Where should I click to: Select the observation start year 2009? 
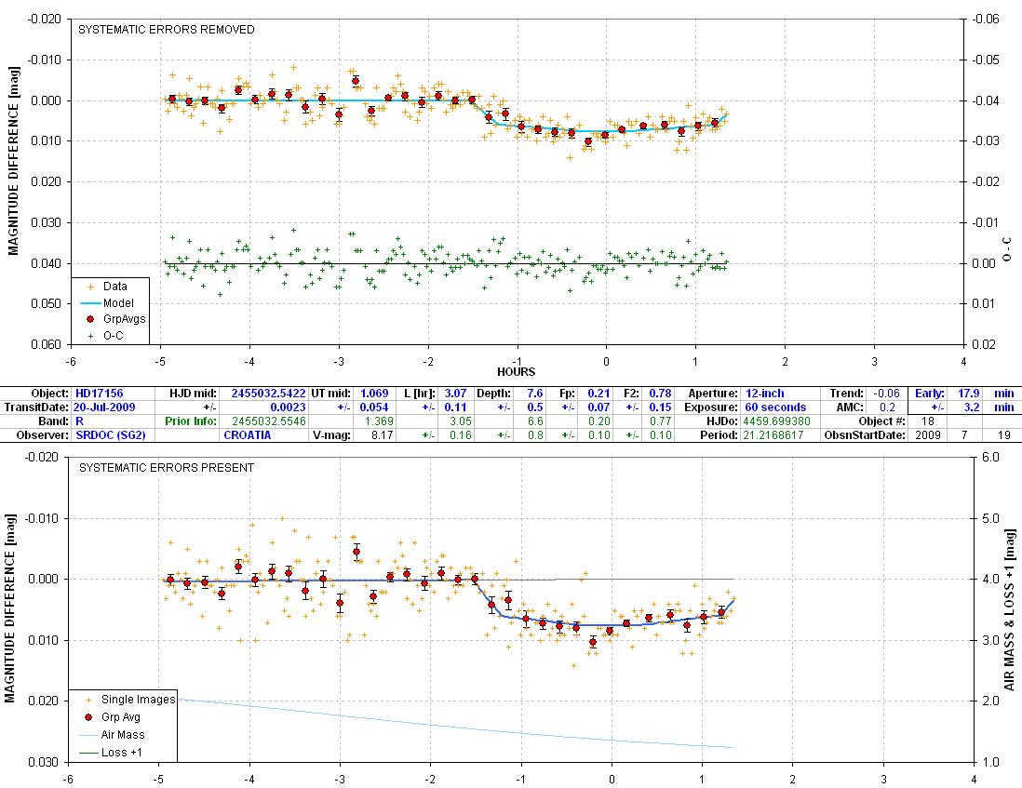pos(927,435)
